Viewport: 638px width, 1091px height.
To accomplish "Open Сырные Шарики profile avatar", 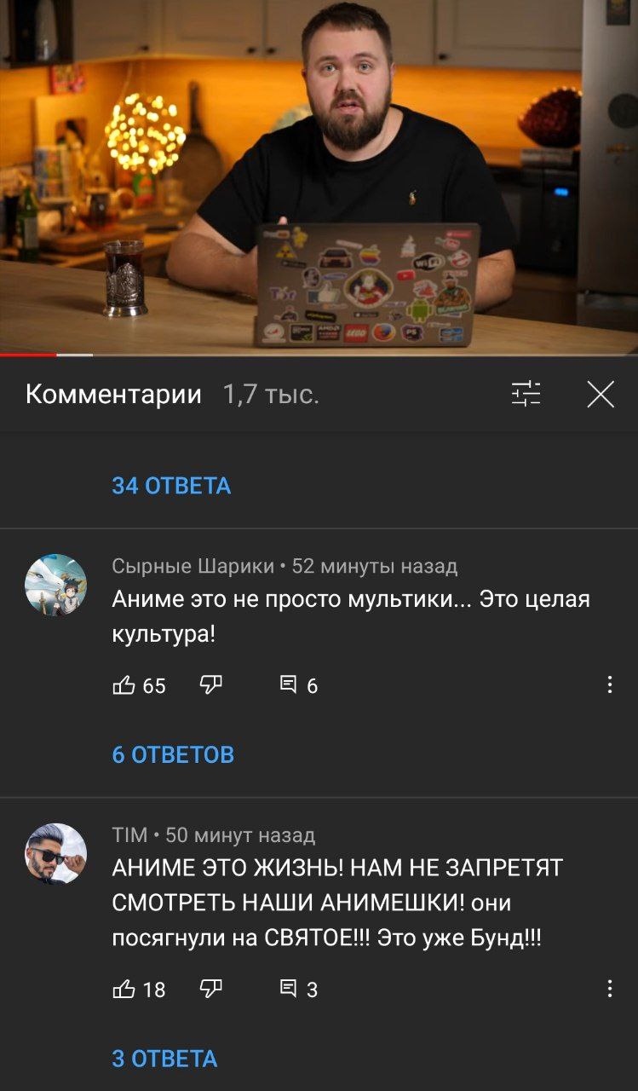I will pos(55,585).
